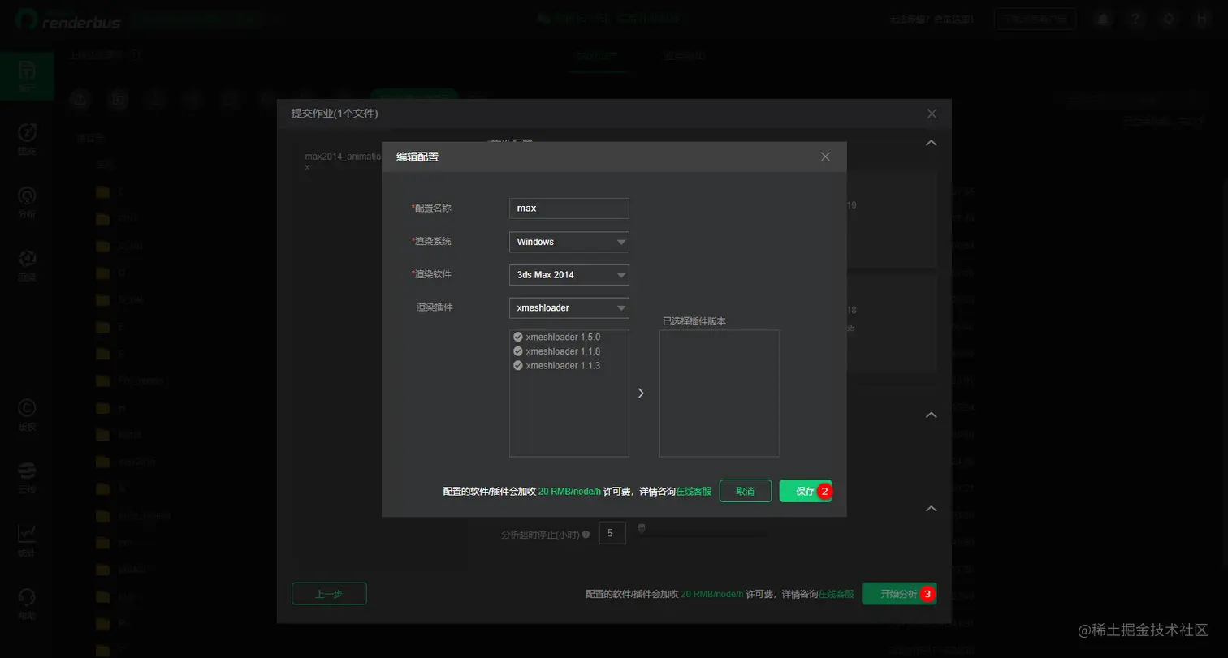Close the 提交作业 dialog

point(932,114)
